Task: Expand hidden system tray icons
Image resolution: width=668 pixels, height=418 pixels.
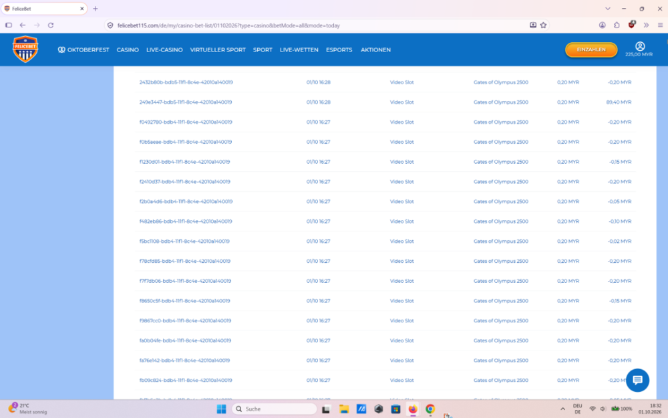Action: point(562,409)
